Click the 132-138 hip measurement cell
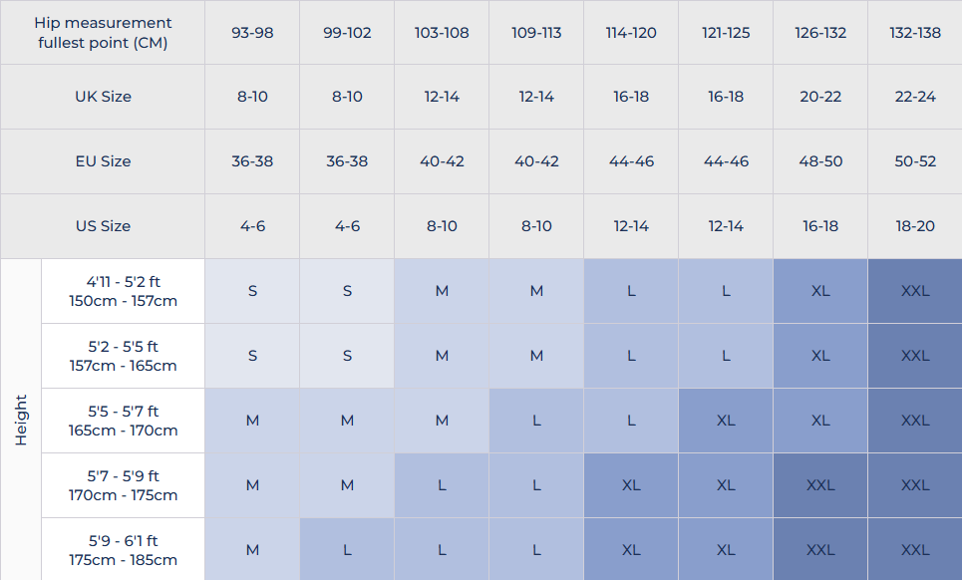 point(915,33)
